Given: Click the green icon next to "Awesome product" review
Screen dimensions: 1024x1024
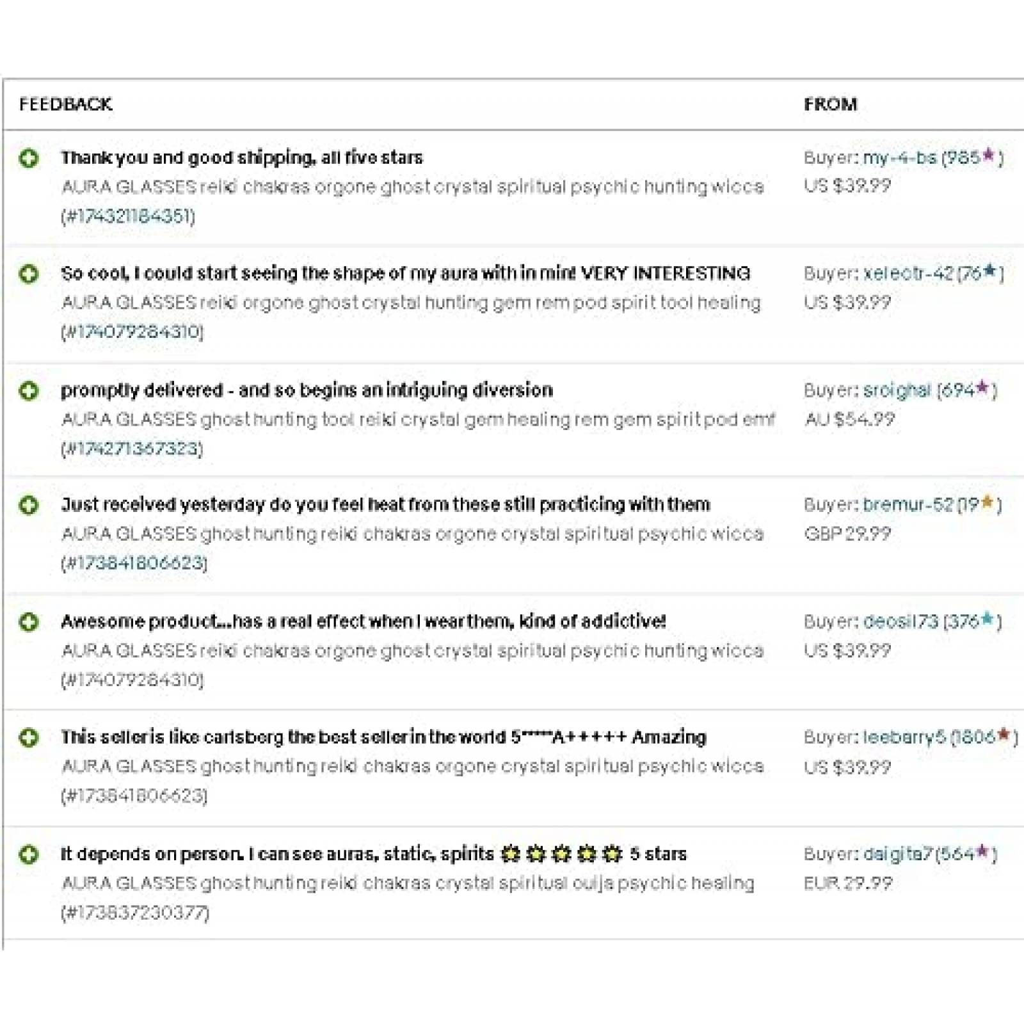Looking at the screenshot, I should coord(28,621).
